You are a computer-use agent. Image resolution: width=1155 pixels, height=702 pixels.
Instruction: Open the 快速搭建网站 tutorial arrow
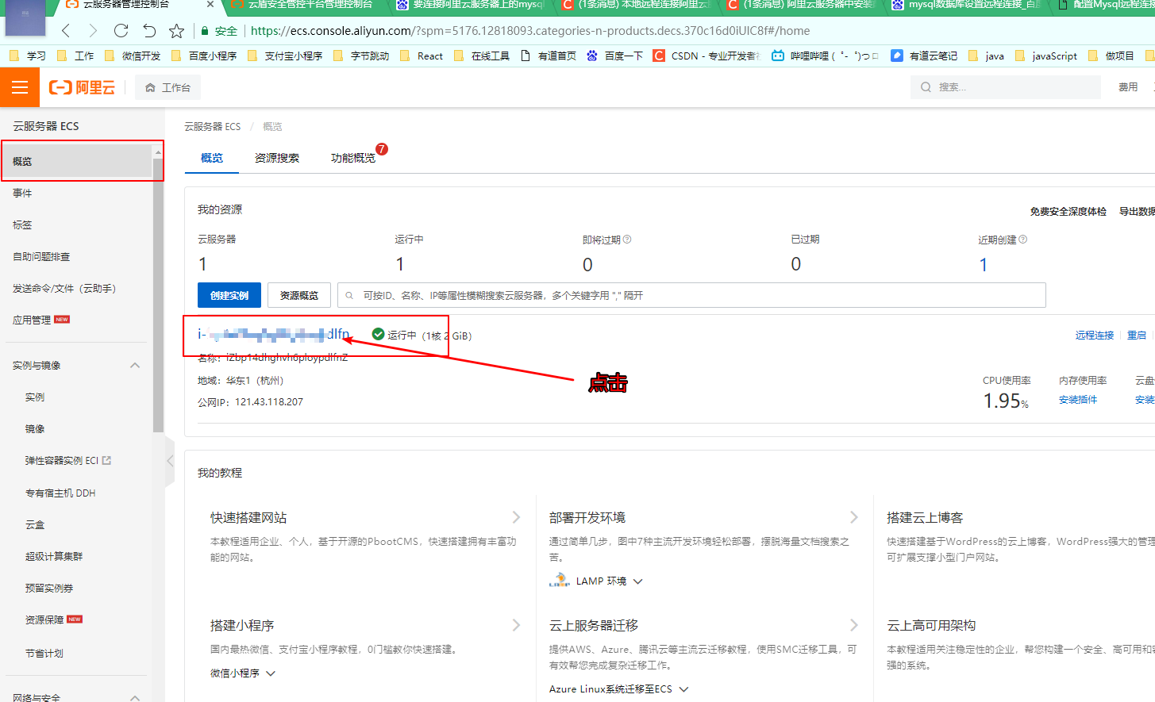tap(517, 517)
